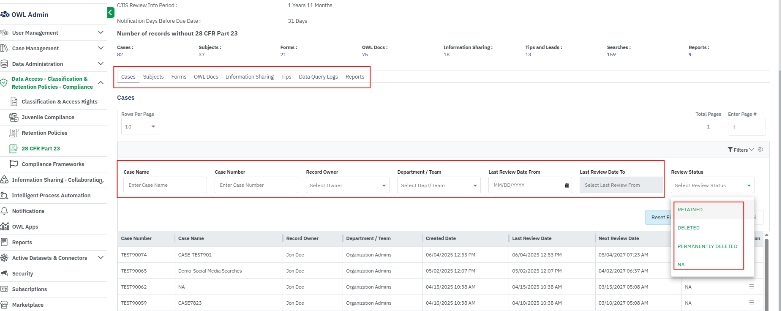Click the calendar icon in Last Review Date From
The image size is (782, 311).
(x=567, y=185)
